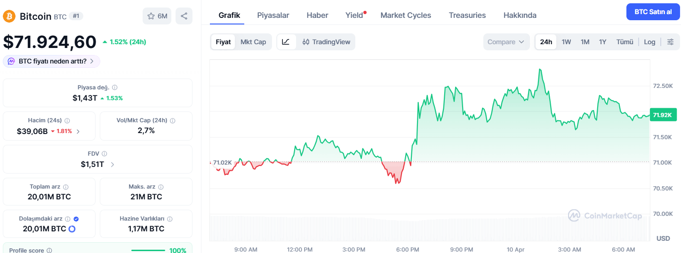
Task: Click the 21M BTC max supply value
Action: [x=146, y=197]
